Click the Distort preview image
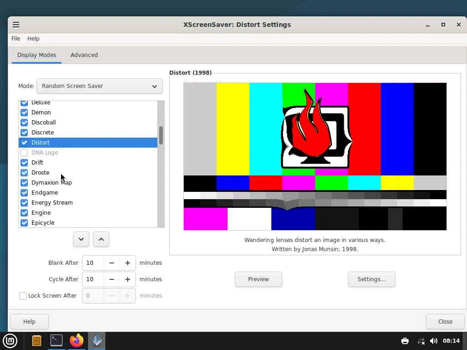 [x=315, y=156]
